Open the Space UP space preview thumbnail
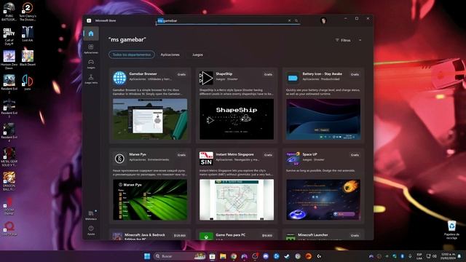 pyautogui.click(x=323, y=199)
